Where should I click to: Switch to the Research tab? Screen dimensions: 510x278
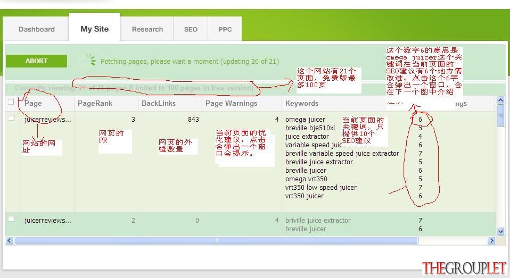[147, 29]
